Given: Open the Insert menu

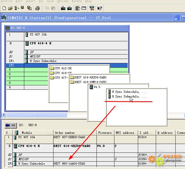Looking at the screenshot, I should click(30, 1).
